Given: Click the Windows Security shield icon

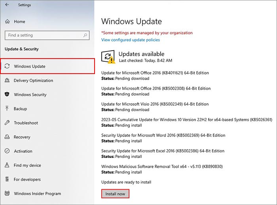Looking at the screenshot, I should point(7,94).
